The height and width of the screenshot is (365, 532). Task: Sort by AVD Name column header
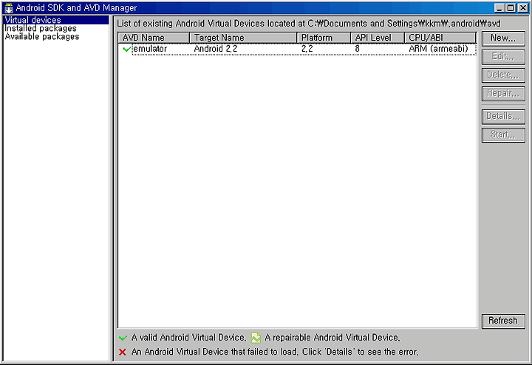click(x=154, y=38)
